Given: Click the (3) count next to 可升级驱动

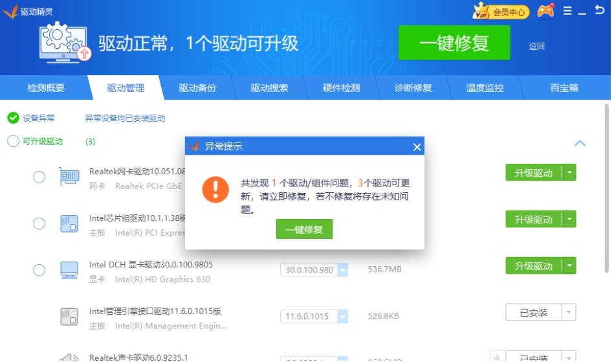Looking at the screenshot, I should 90,141.
